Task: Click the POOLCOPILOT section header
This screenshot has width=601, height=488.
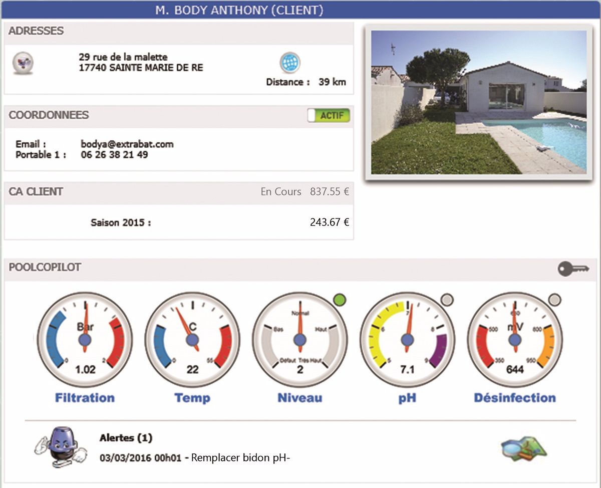Action: (x=45, y=268)
